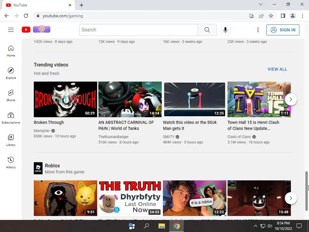Click install app icon in address bar

251,16
